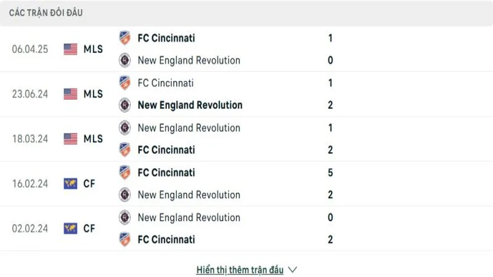Select 'CÁC TRẬN ĐỐI ĐẦU' section header
This screenshot has width=493, height=277.
pyautogui.click(x=46, y=13)
